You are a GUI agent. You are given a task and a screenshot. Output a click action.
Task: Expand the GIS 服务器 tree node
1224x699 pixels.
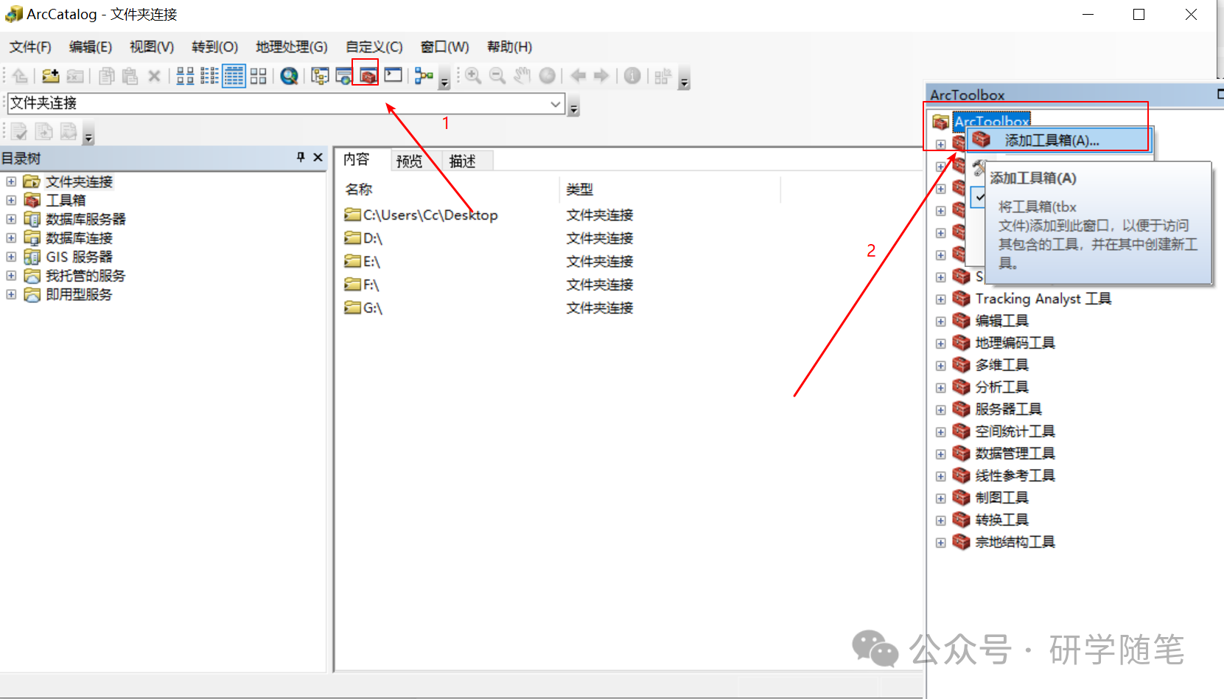click(x=11, y=257)
